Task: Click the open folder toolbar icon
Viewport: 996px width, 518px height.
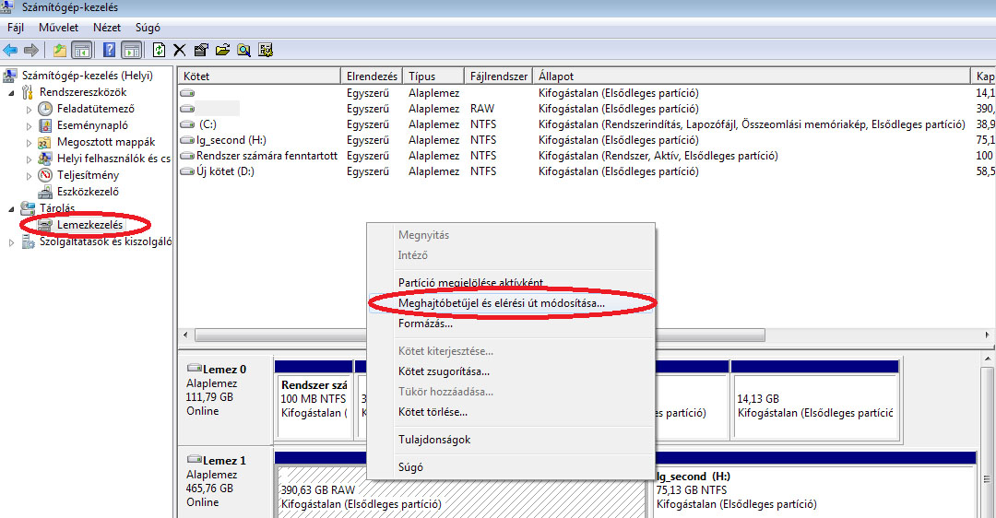Action: coord(222,50)
